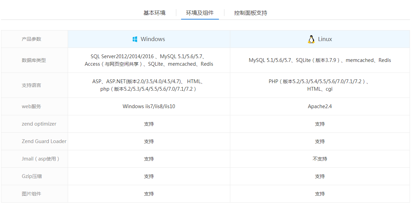Click the Windows logo icon
This screenshot has width=411, height=205.
(135, 39)
